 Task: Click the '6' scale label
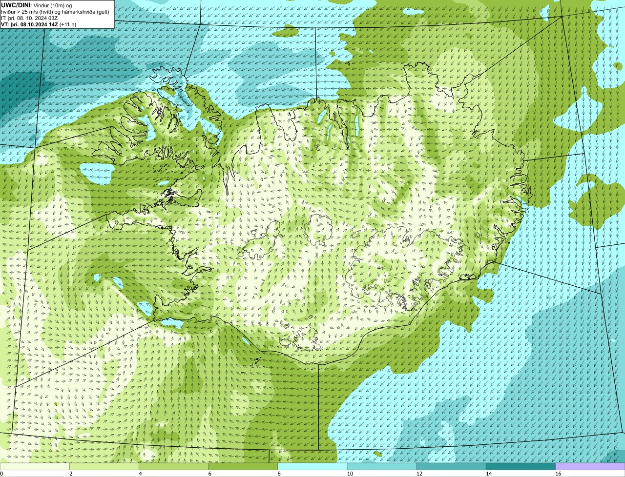209,474
